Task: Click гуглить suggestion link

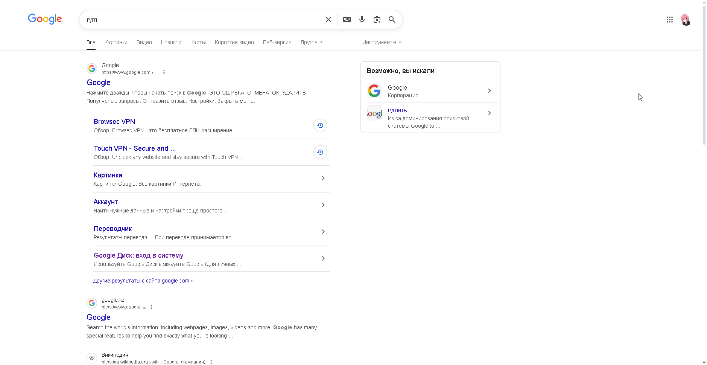Action: 397,110
